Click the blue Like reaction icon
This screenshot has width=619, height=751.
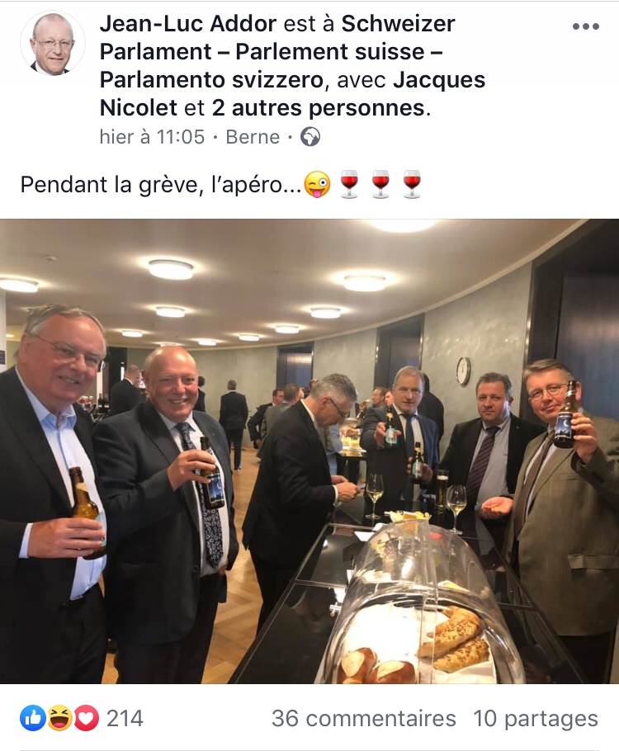(33, 718)
